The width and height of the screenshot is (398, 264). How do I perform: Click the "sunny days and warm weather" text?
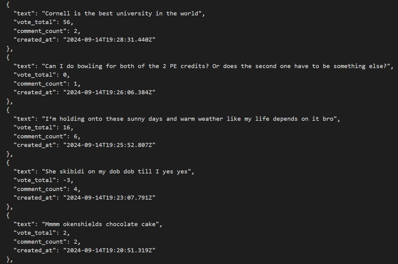tap(175, 119)
